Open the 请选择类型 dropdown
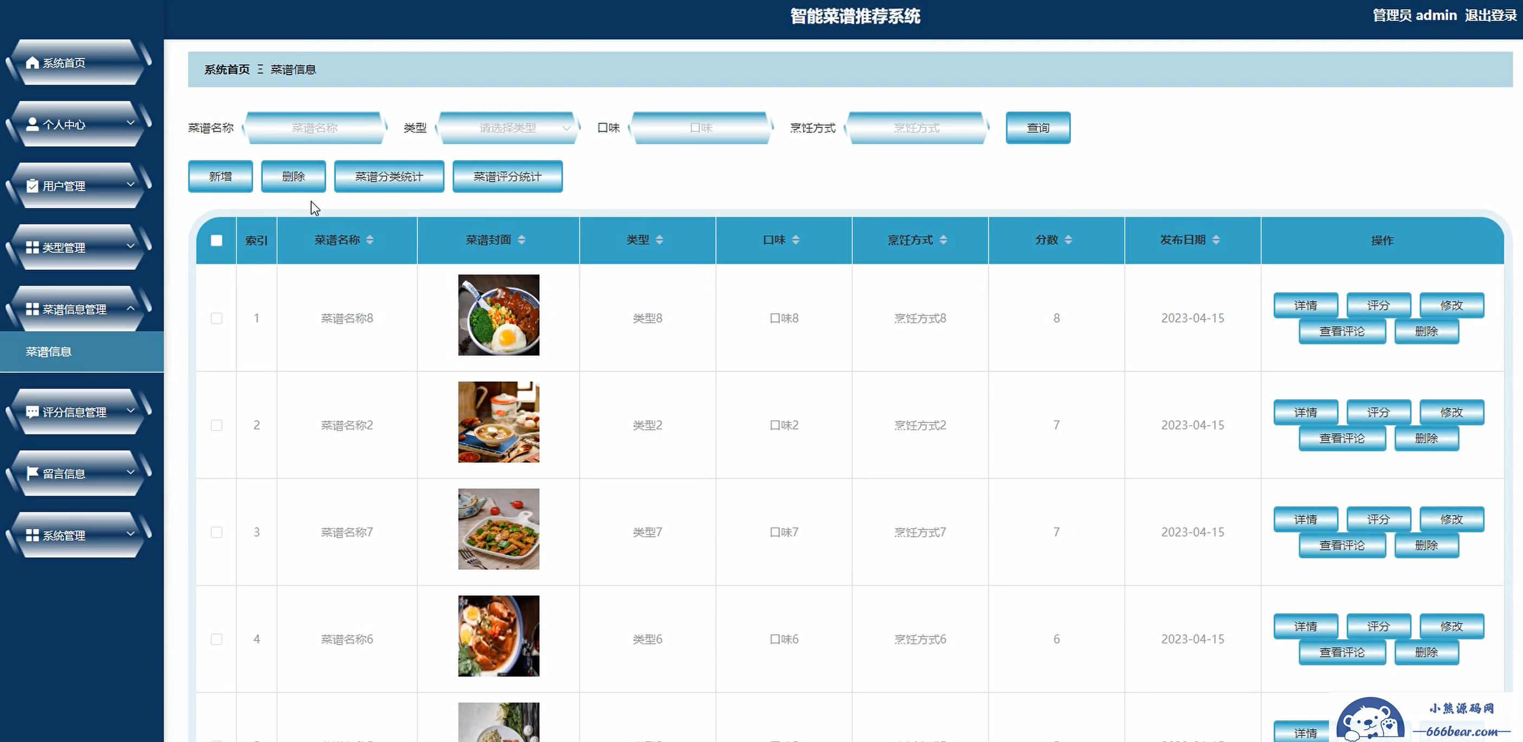 (x=507, y=128)
